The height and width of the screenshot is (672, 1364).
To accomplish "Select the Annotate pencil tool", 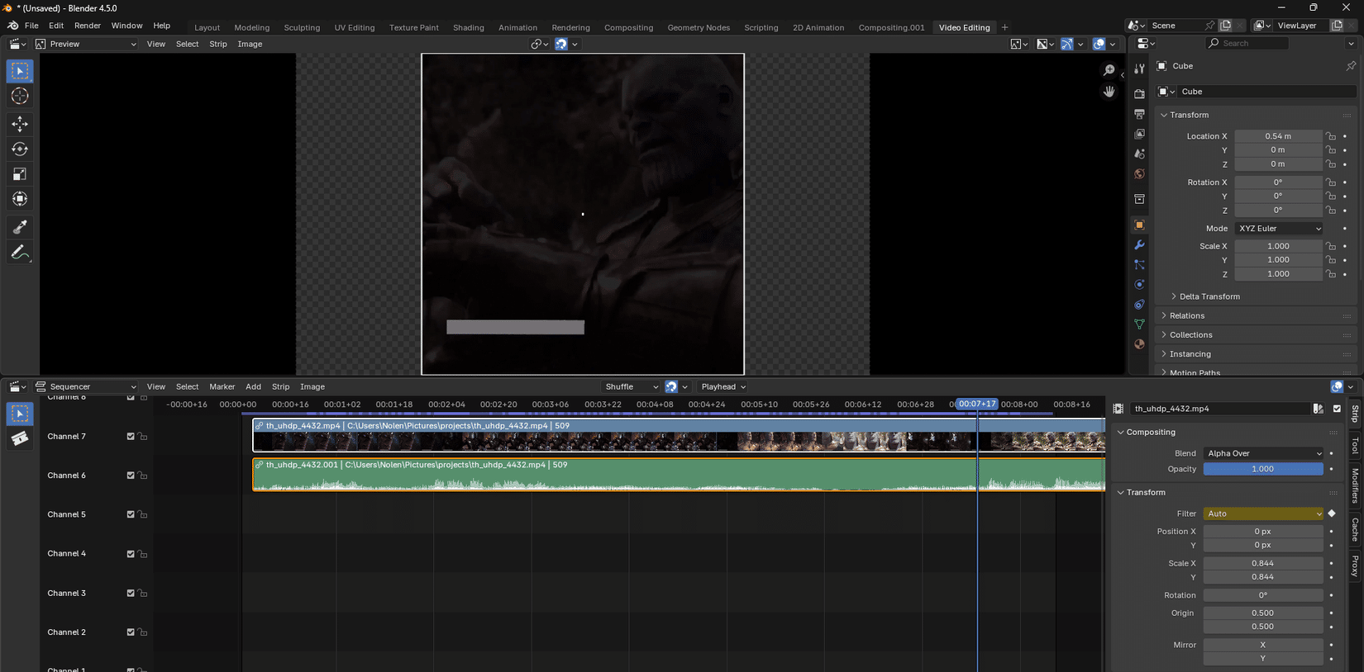I will click(20, 253).
